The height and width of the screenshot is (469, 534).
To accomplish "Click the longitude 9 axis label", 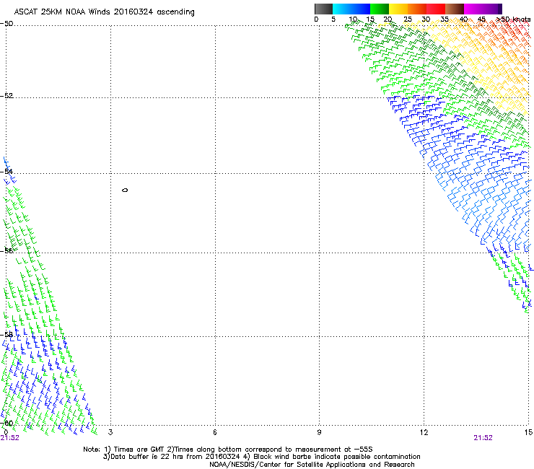I will (x=319, y=432).
